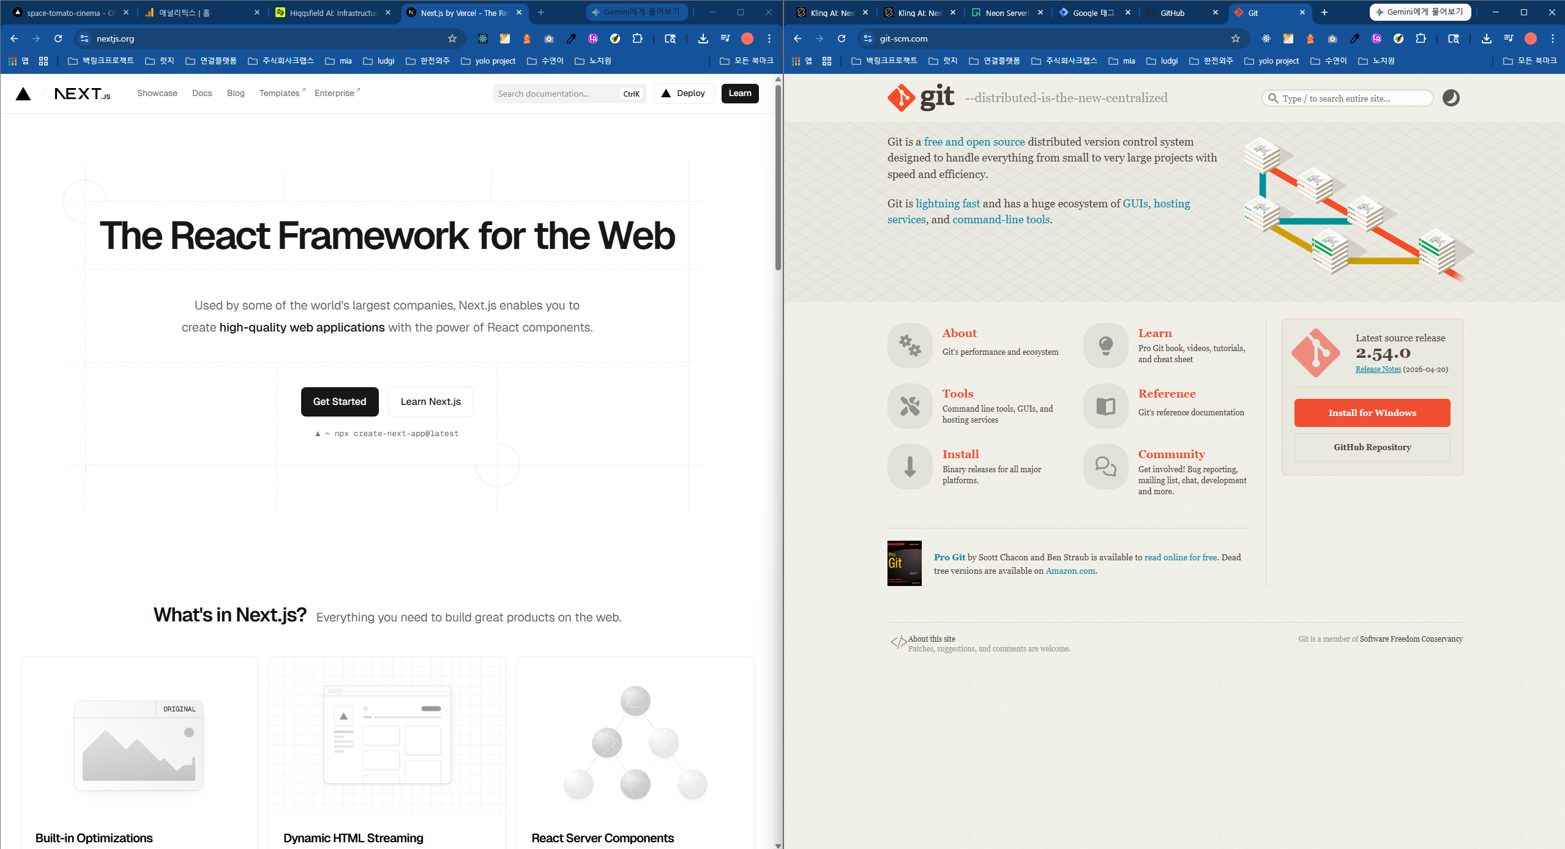Screen dimensions: 1565x849
Task: Click the Get Started button
Action: (x=340, y=402)
